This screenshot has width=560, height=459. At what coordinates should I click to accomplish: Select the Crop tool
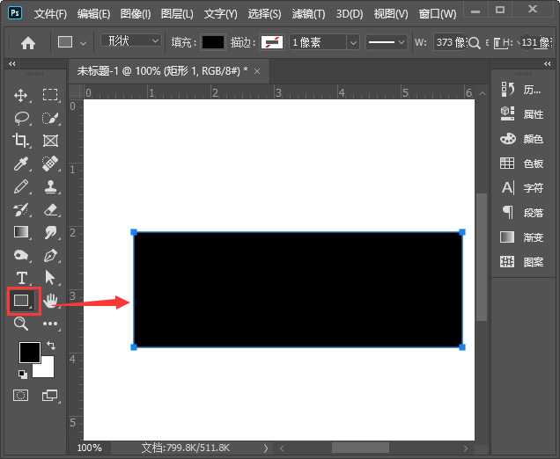point(21,141)
